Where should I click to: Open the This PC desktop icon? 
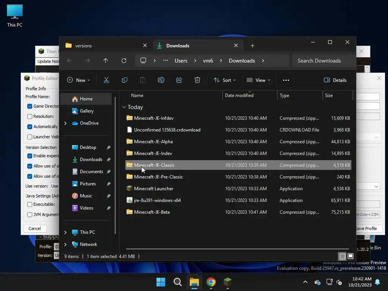pyautogui.click(x=15, y=16)
